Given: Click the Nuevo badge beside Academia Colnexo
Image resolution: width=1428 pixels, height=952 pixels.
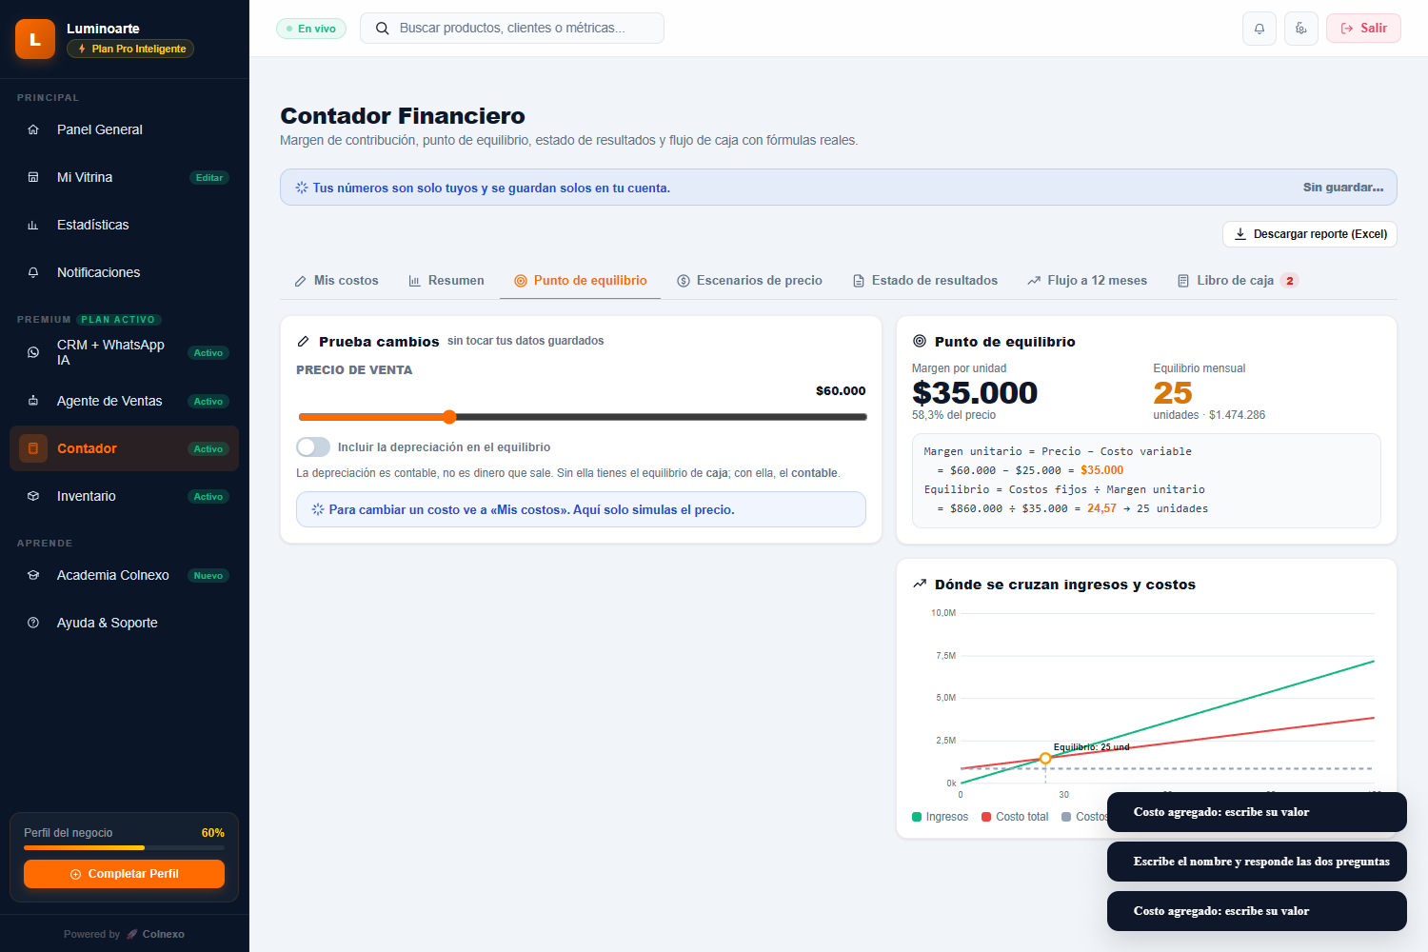Looking at the screenshot, I should click(x=208, y=576).
